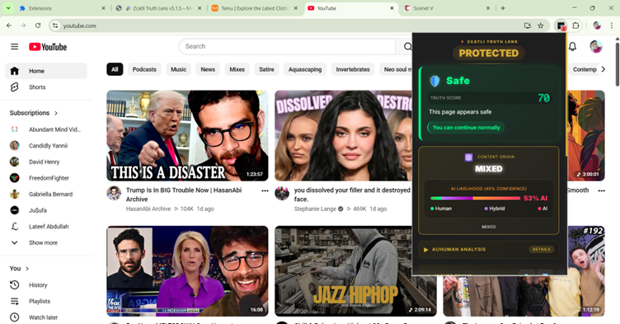Click the Zcatli Truth Lens extension icon
The height and width of the screenshot is (324, 620).
pos(561,26)
